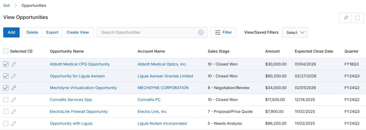Open Abbott Medical Optics, Inc. account
Screen dimensions: 366x130
pos(162,64)
